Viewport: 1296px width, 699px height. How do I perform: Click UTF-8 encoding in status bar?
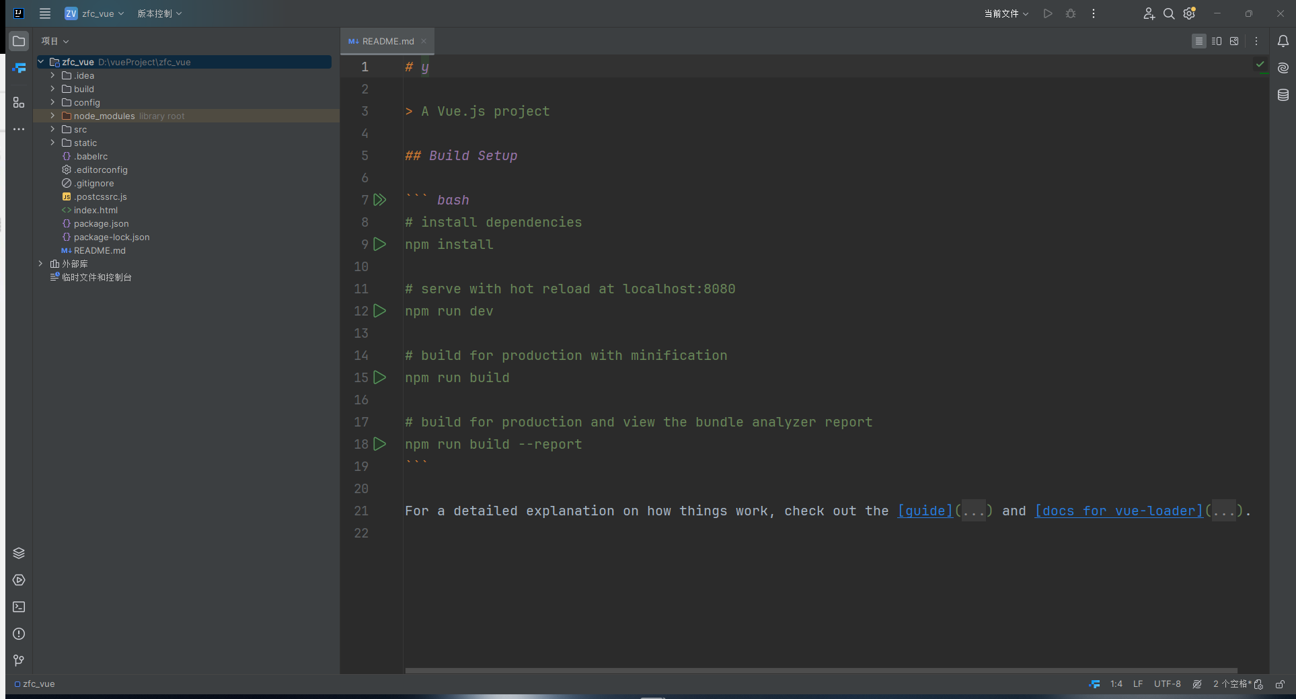(x=1167, y=684)
